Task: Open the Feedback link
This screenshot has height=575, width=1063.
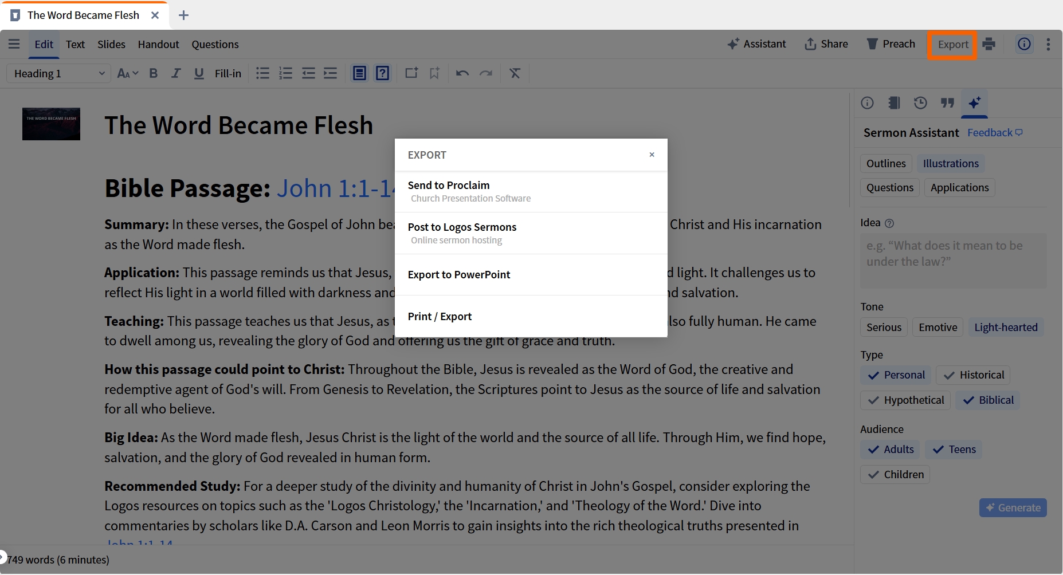Action: coord(995,133)
